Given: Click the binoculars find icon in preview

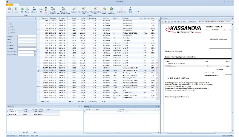Looking at the screenshot, I should pos(175,22).
